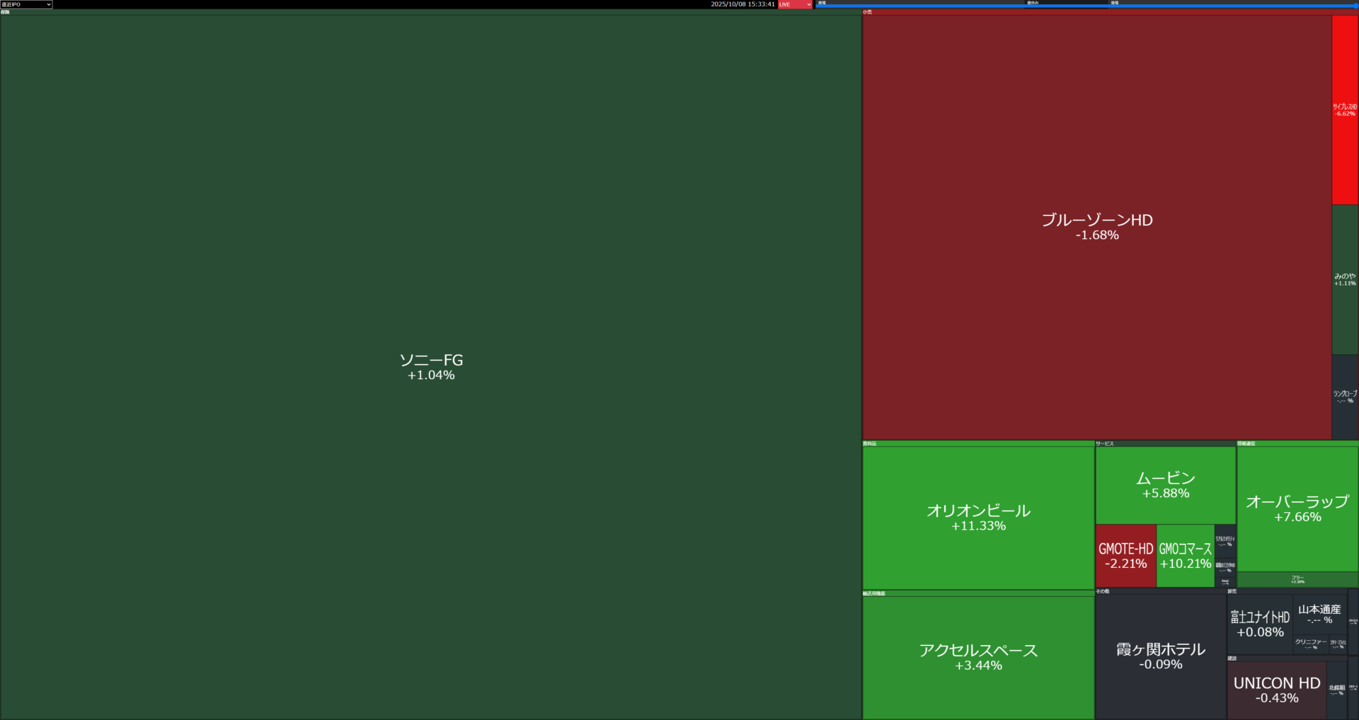
Task: Open the ムービン +5.88% tile
Action: [1165, 485]
